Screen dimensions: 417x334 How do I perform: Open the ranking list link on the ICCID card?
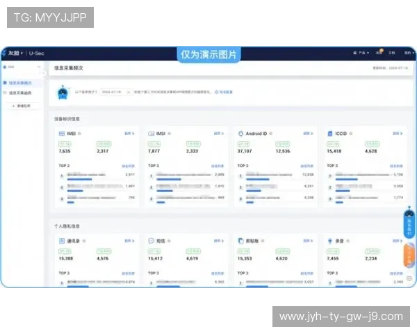[x=396, y=166]
